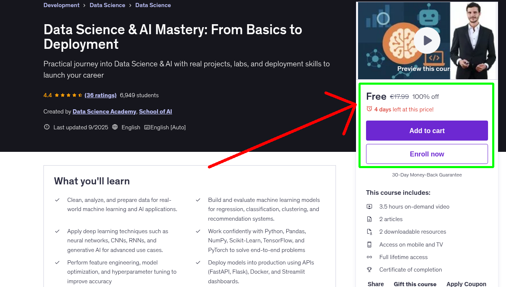506x287 pixels.
Task: Click the articles document icon
Action: tap(369, 219)
